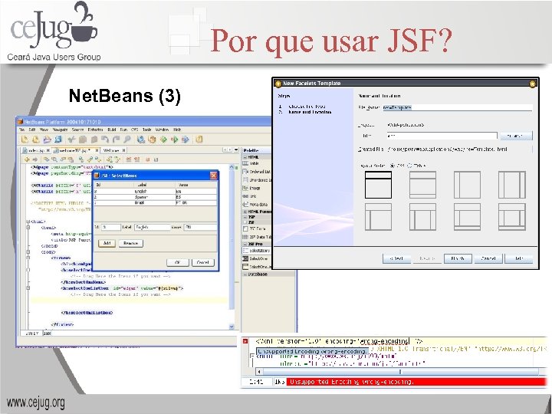The height and width of the screenshot is (414, 552).
Task: Click the yellow help icon in main toolbar
Action: (199, 140)
